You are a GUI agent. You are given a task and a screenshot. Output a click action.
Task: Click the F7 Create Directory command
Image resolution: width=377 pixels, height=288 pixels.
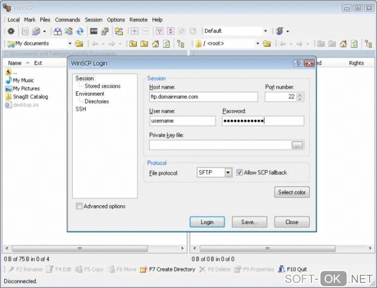(x=168, y=269)
